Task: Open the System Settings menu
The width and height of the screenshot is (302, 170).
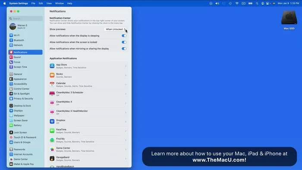Action: [x=19, y=3]
